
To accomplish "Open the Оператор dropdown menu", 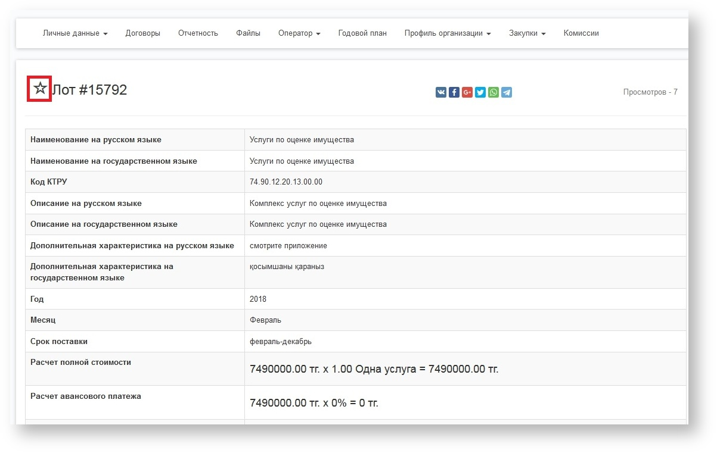I will [299, 33].
